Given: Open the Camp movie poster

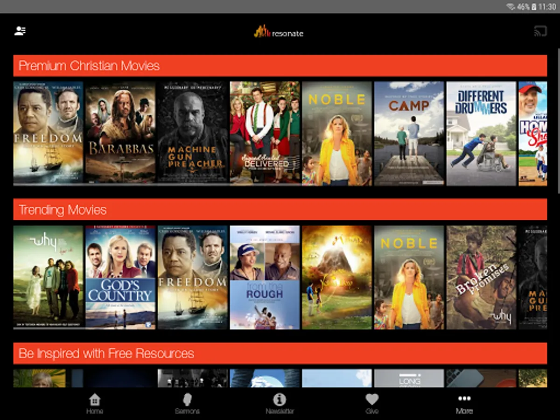Looking at the screenshot, I should pyautogui.click(x=409, y=133).
